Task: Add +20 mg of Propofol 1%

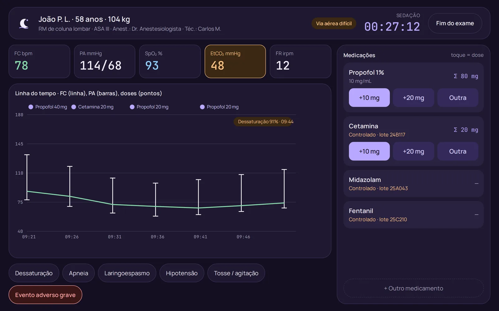Action: point(414,98)
